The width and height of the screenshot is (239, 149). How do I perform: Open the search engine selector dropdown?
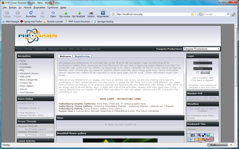(201, 14)
